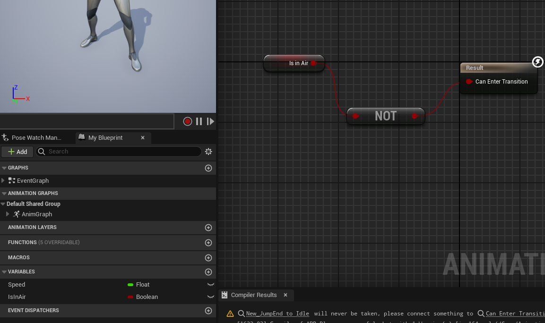This screenshot has height=323, width=545.
Task: Toggle IsInAir variable visibility eye
Action: tap(211, 297)
